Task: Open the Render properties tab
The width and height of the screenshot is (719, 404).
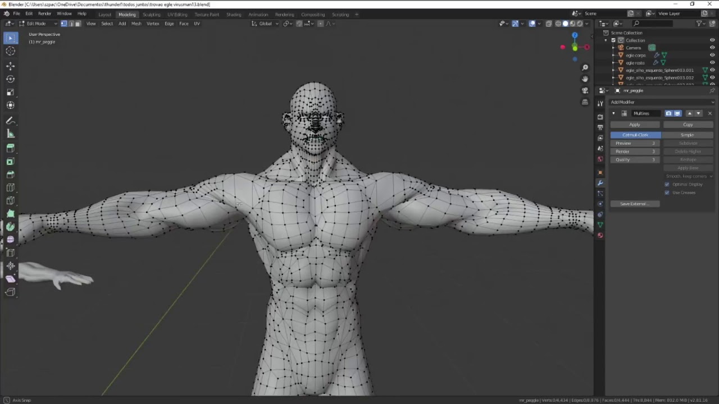Action: point(600,117)
